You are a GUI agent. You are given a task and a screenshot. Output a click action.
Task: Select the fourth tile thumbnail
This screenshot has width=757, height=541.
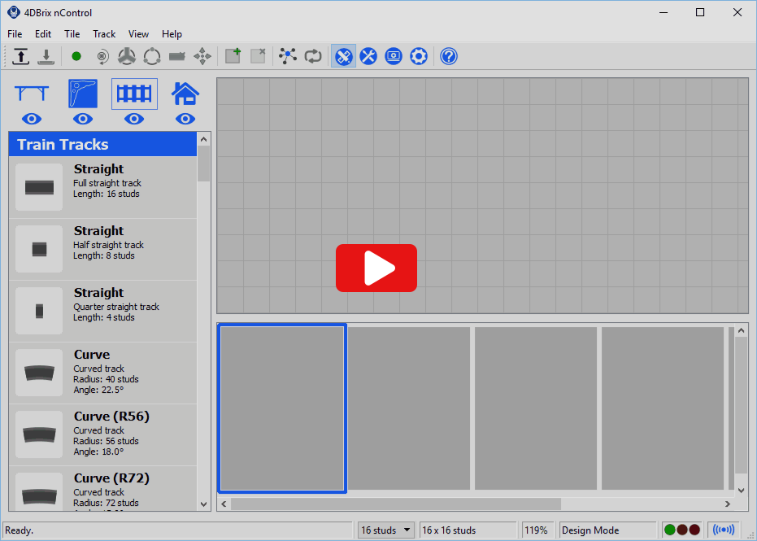coord(663,408)
